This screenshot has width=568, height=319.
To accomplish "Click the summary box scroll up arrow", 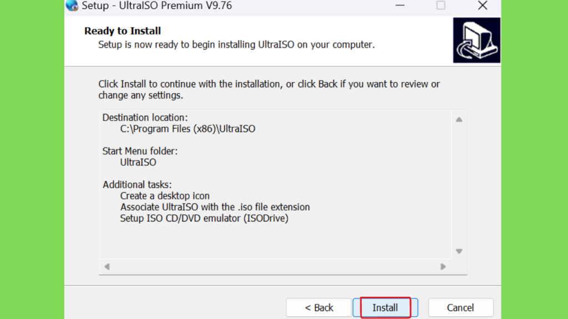I will point(459,120).
